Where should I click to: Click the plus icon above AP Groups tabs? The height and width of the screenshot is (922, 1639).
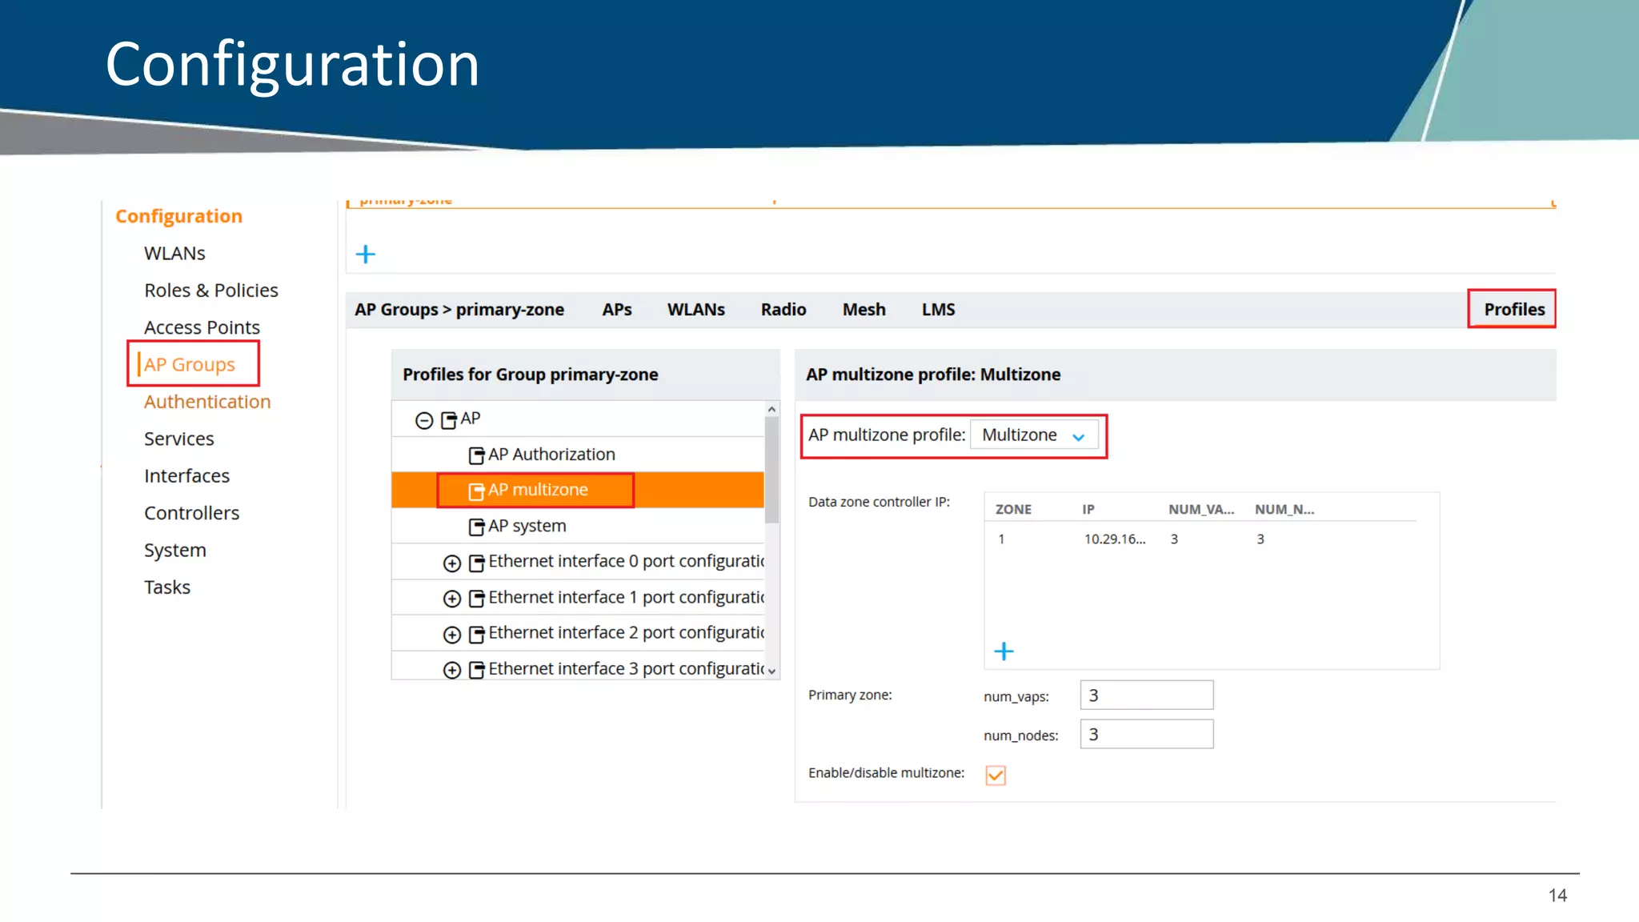click(x=366, y=255)
